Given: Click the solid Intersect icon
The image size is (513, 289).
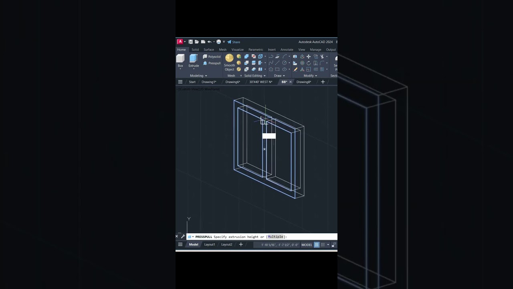Looking at the screenshot, I should [x=246, y=69].
